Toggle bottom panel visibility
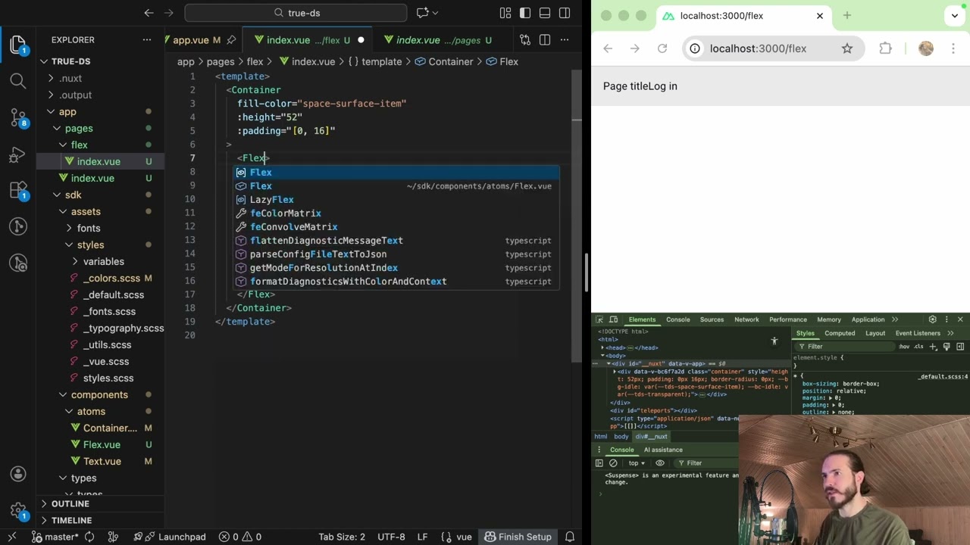Screen dimensions: 970x545 (x=545, y=13)
